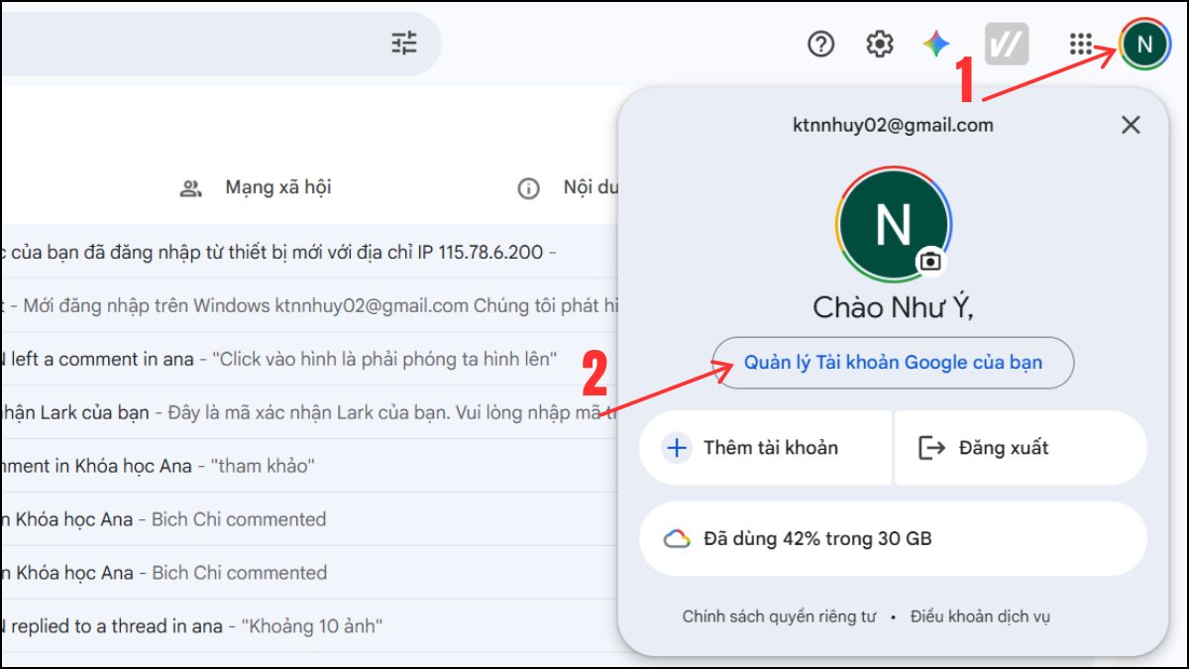The width and height of the screenshot is (1189, 669).
Task: Click the ktnnhuy02@gmail.com address in popup
Action: [893, 125]
